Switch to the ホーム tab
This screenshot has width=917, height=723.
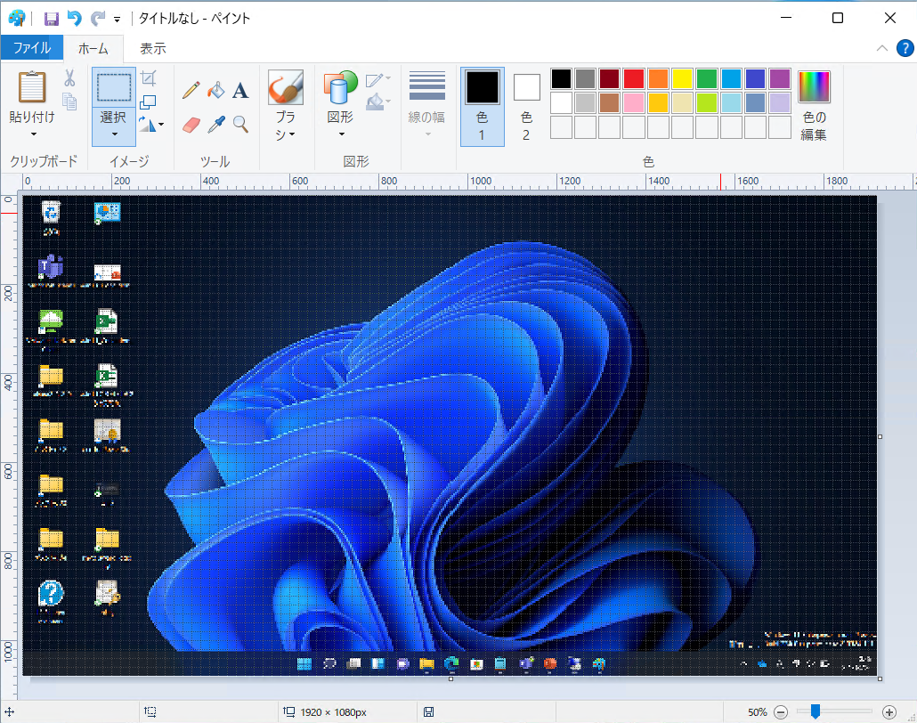click(x=93, y=49)
